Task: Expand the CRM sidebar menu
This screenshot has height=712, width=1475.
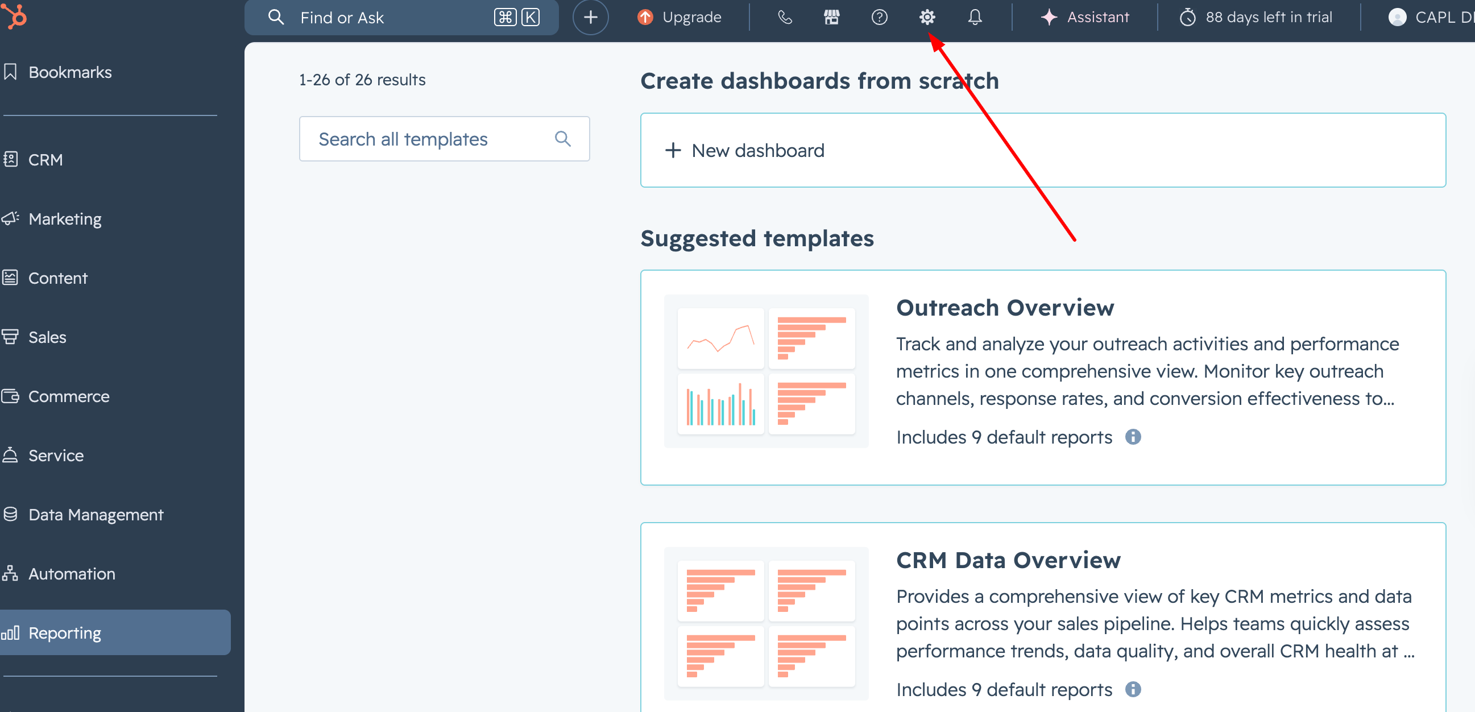Action: [x=46, y=160]
